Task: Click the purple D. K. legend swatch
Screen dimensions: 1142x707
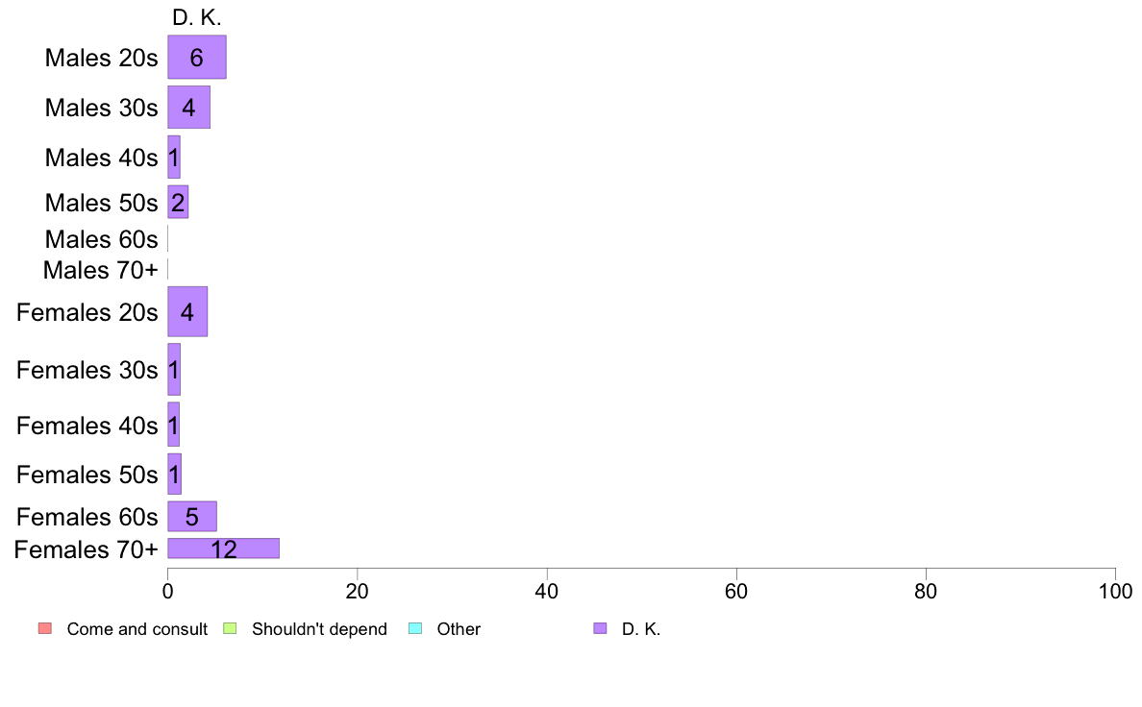Action: (600, 628)
